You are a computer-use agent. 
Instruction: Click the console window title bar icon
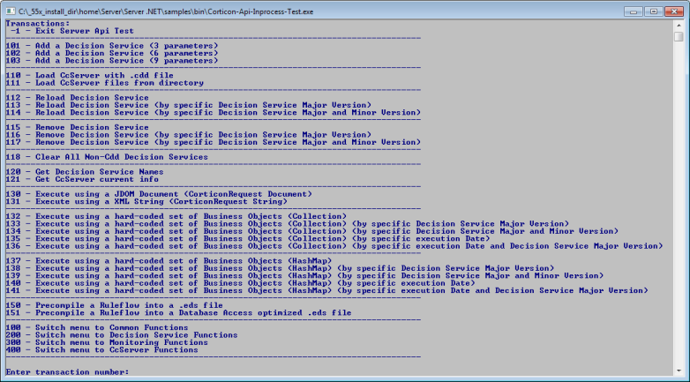click(10, 11)
